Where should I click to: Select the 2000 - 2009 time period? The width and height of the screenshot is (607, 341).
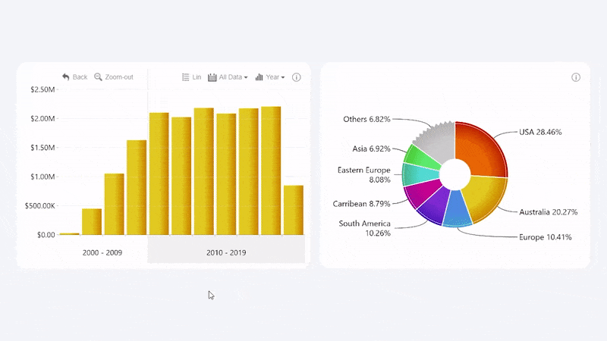(102, 252)
